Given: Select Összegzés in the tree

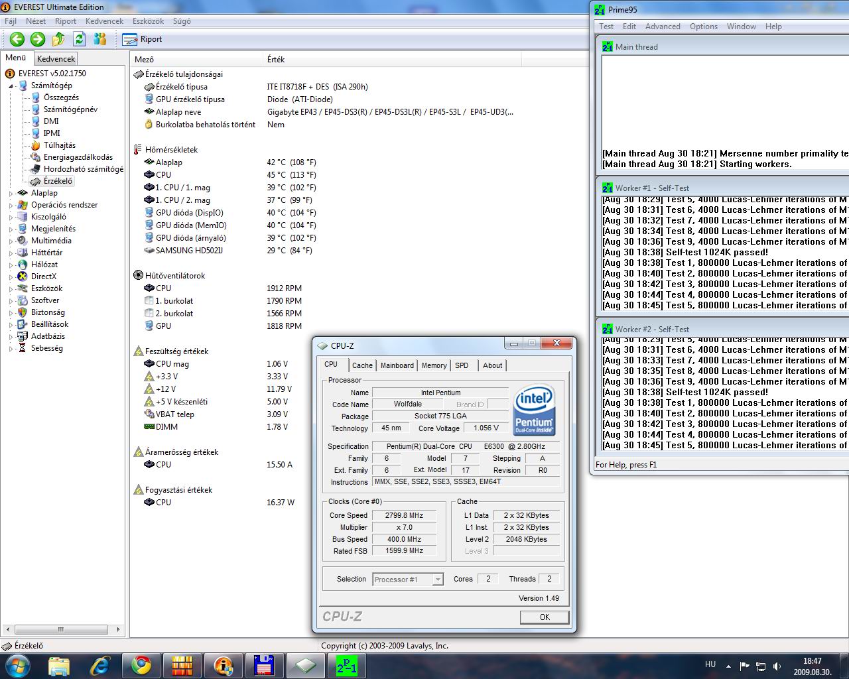Looking at the screenshot, I should (61, 97).
